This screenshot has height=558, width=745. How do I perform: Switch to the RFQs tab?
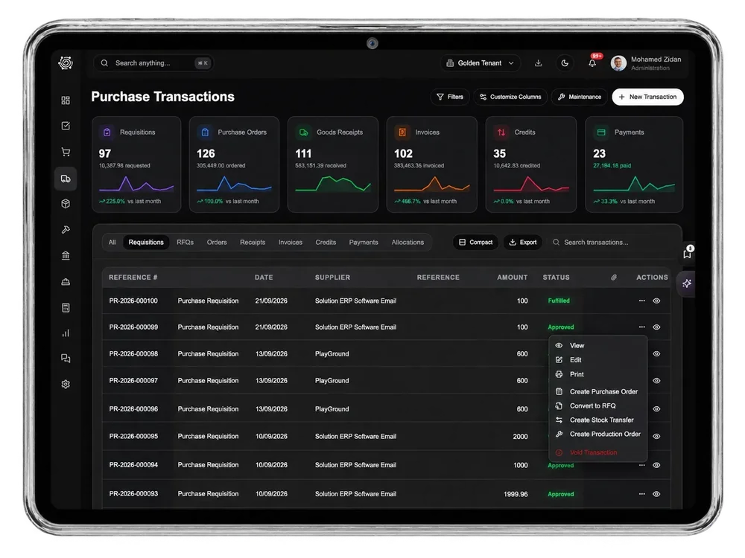186,243
